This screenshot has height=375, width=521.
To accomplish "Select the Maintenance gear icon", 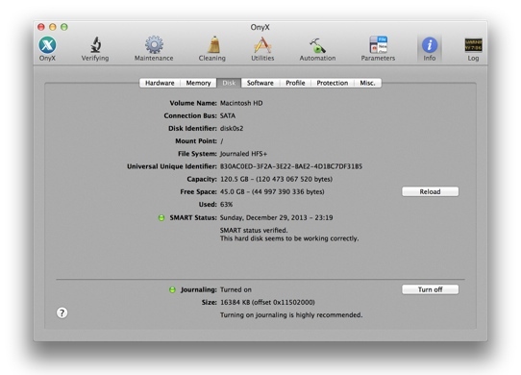I will [x=154, y=48].
